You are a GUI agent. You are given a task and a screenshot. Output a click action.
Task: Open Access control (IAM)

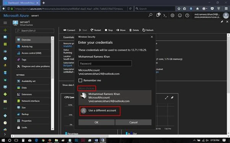[x=33, y=53]
